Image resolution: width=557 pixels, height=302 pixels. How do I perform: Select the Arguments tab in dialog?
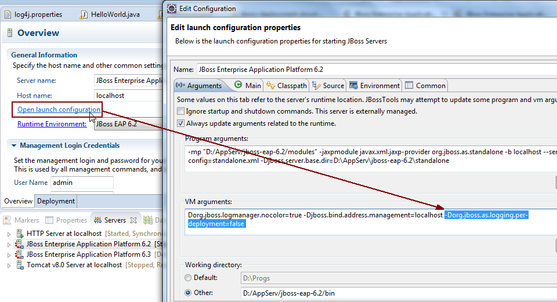coord(200,86)
